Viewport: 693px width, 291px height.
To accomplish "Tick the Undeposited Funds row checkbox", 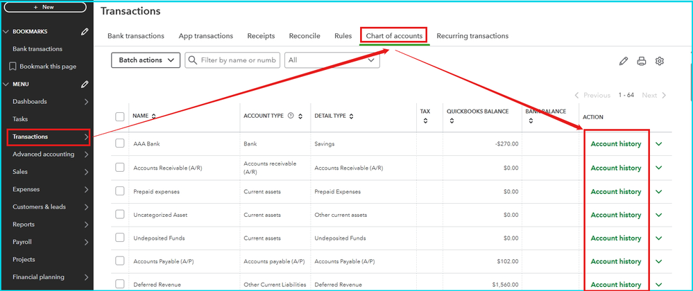I will [120, 238].
